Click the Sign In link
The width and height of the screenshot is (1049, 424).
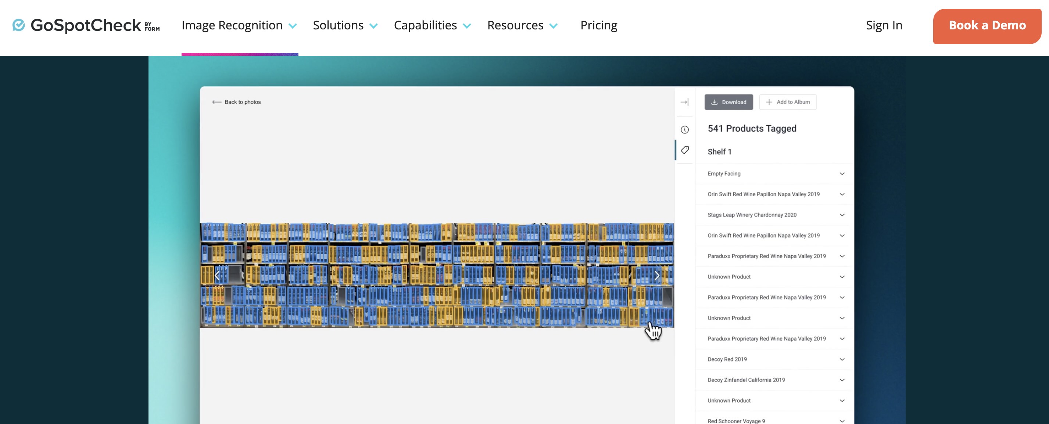[x=884, y=25]
